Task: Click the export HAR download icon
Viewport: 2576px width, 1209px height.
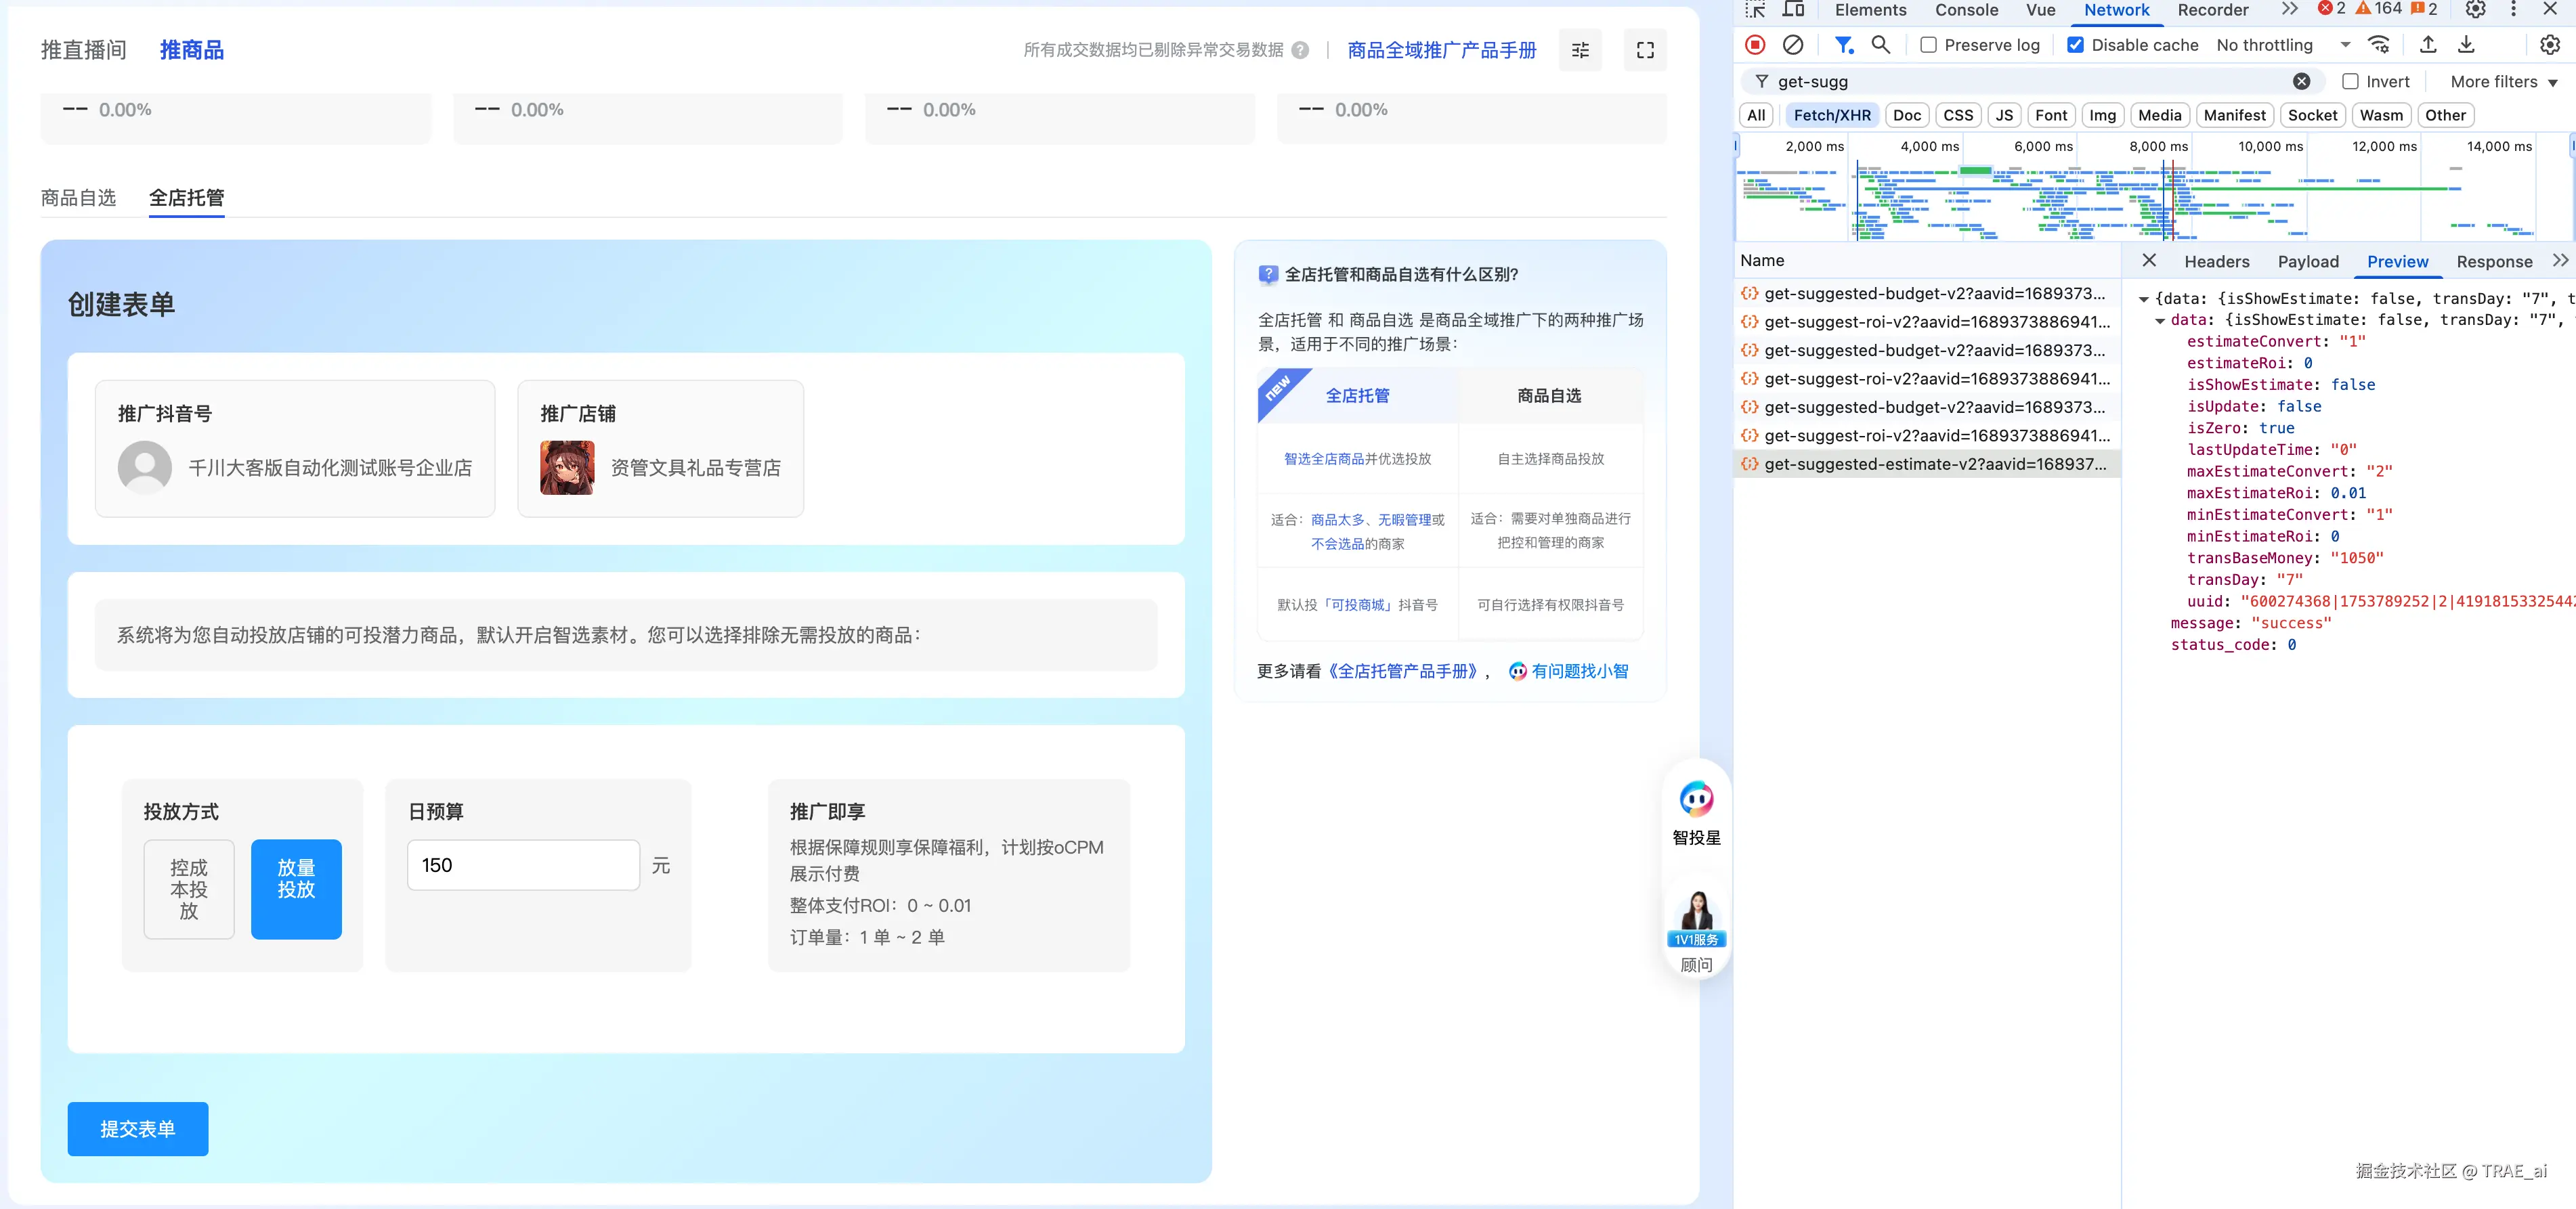Action: coord(2466,45)
